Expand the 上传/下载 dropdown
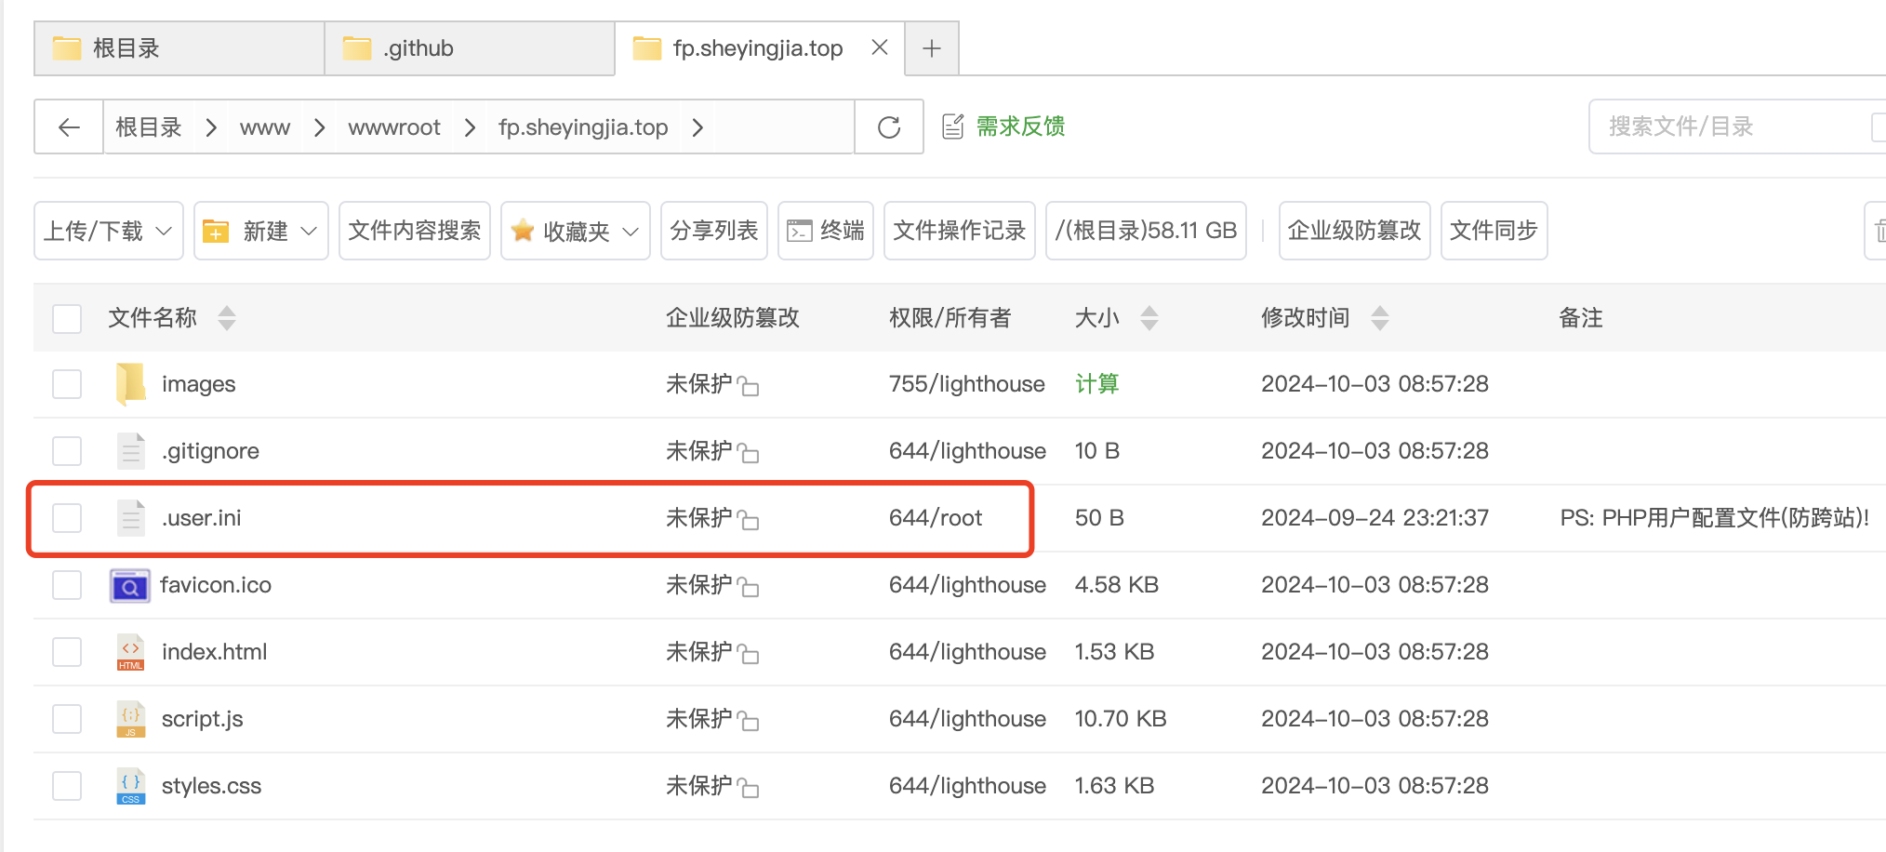This screenshot has width=1886, height=852. tap(109, 231)
